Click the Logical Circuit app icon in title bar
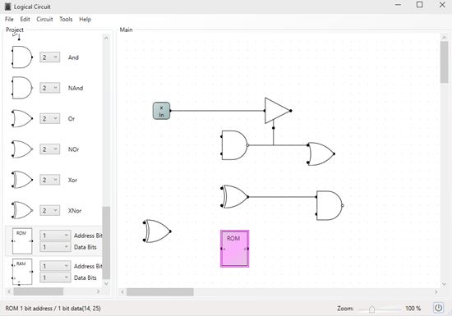 [x=7, y=7]
